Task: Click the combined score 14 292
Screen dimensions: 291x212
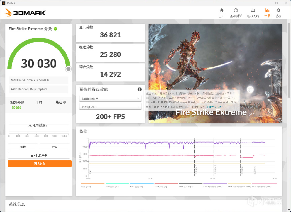Action: [110, 74]
